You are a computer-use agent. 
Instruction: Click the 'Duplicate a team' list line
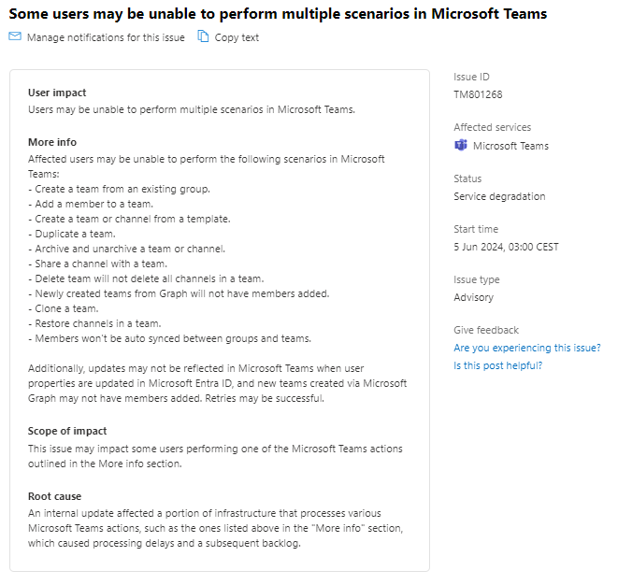[x=72, y=234]
